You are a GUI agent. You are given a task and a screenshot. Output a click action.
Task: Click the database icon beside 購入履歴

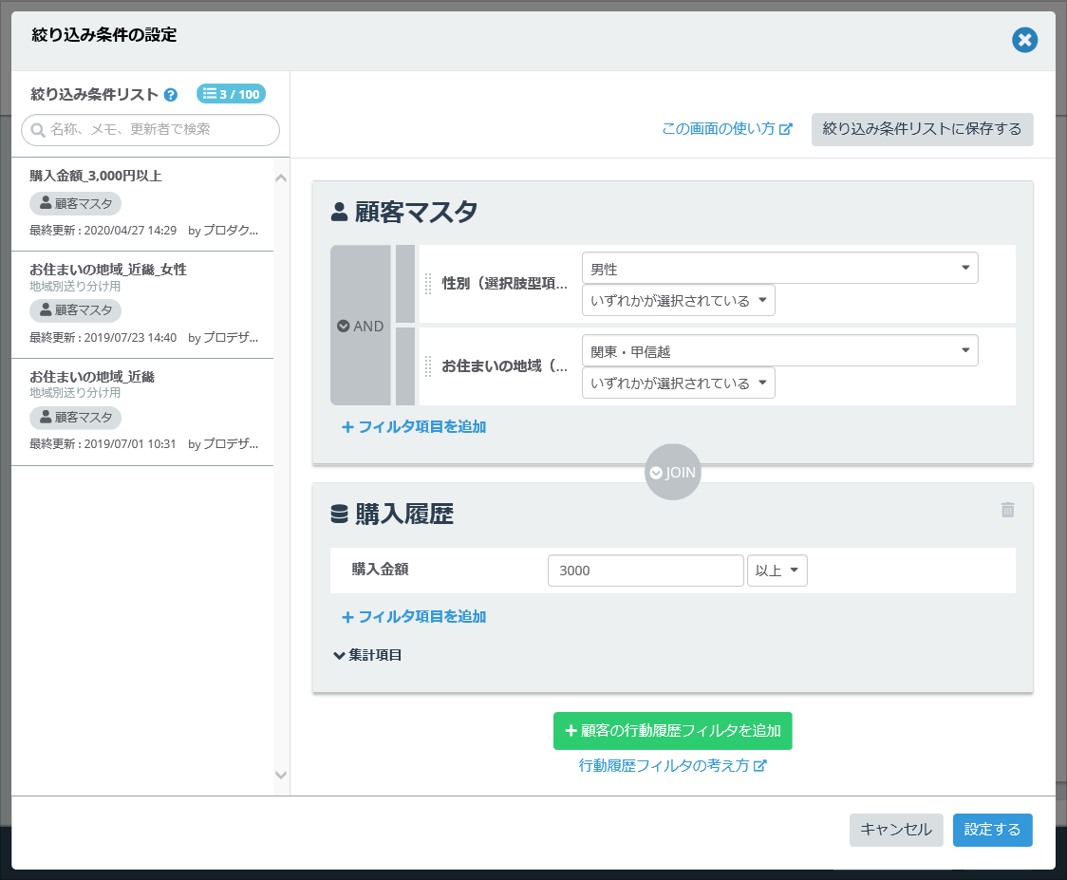point(341,513)
